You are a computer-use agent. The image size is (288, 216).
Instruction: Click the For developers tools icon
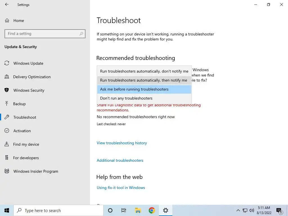[x=7, y=157]
